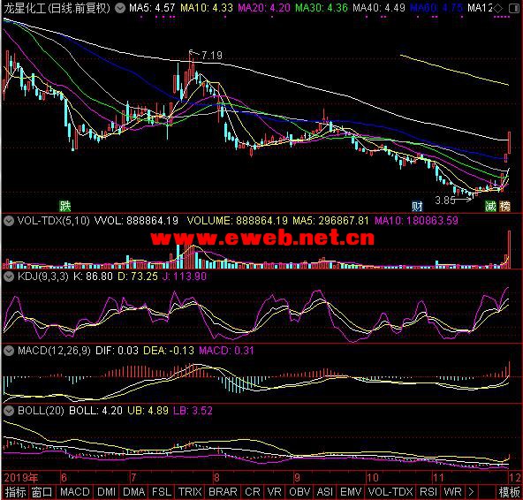Switch to the ASI indicator tab

click(x=325, y=492)
